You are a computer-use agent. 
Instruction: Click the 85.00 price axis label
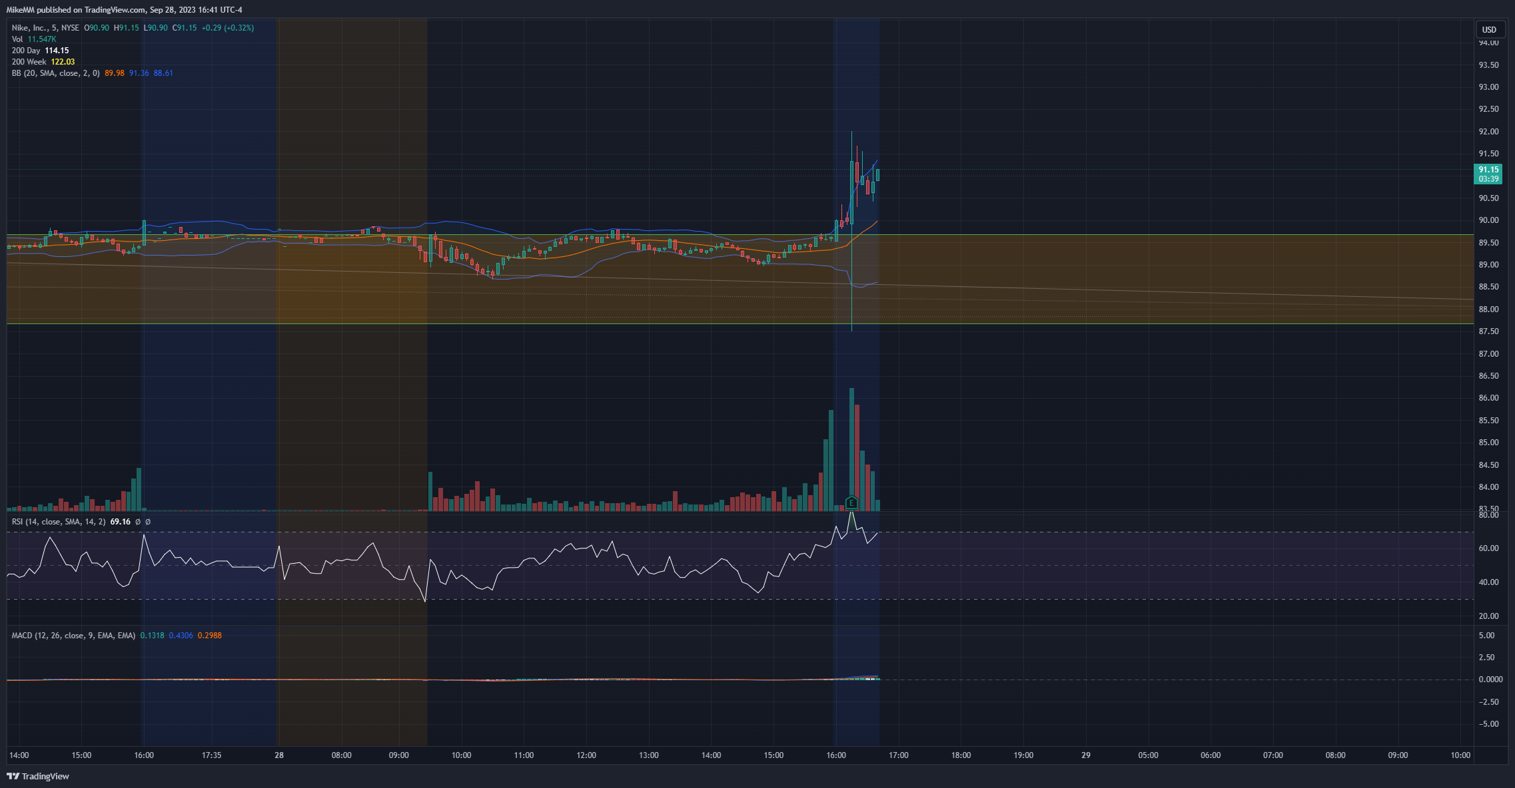tap(1489, 443)
